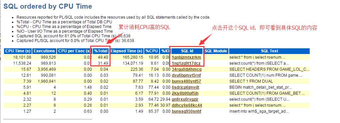Click SQL text in the ddhcy9x68kc44 row

click(257, 105)
